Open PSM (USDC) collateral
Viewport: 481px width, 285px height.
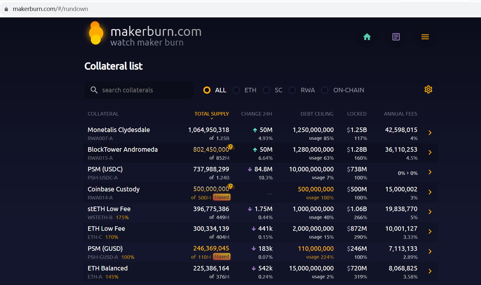coord(105,169)
